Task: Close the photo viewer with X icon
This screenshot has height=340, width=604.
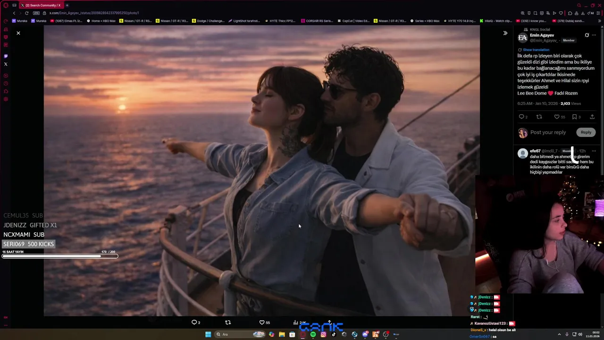Action: pos(18,33)
